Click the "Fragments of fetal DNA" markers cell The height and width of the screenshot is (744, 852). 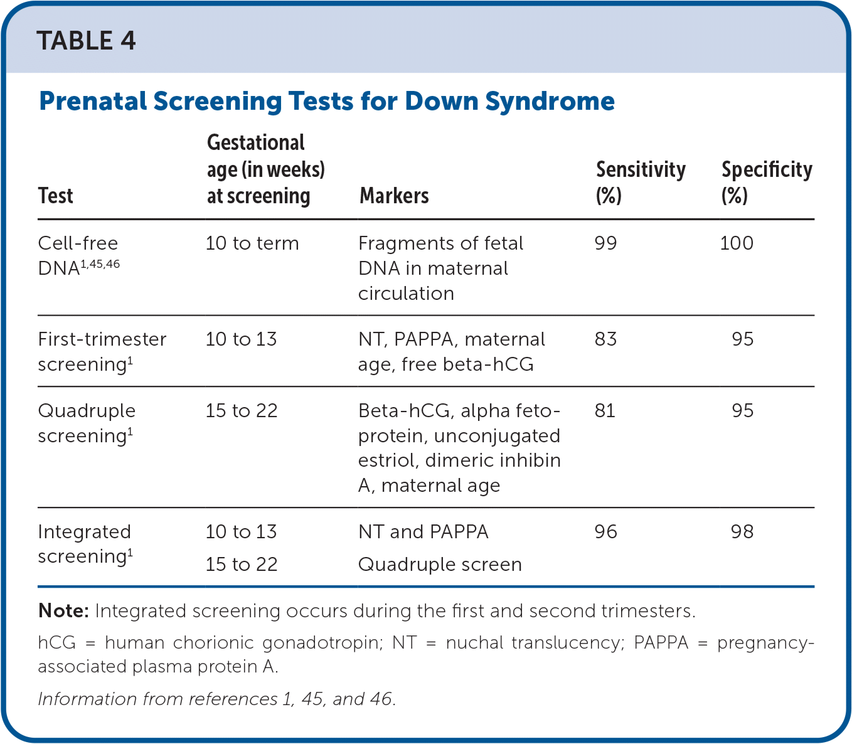pyautogui.click(x=440, y=268)
